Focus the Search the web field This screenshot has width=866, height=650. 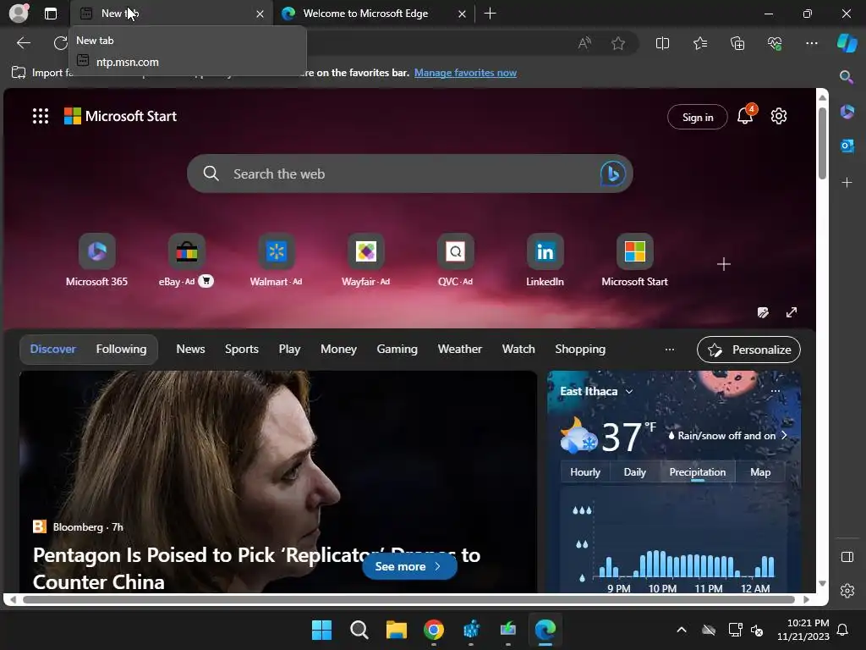click(x=409, y=174)
